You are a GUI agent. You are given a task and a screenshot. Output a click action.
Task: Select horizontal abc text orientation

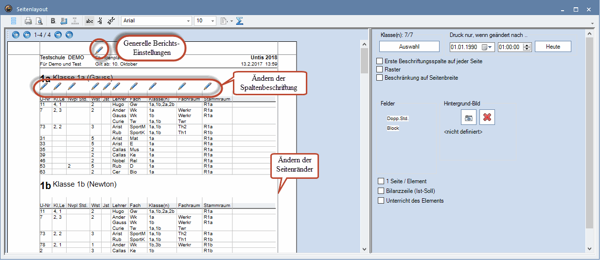point(89,21)
